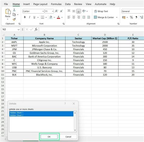Expand Merge & Center dropdown arrow
This screenshot has height=142, width=144.
pyautogui.click(x=117, y=17)
